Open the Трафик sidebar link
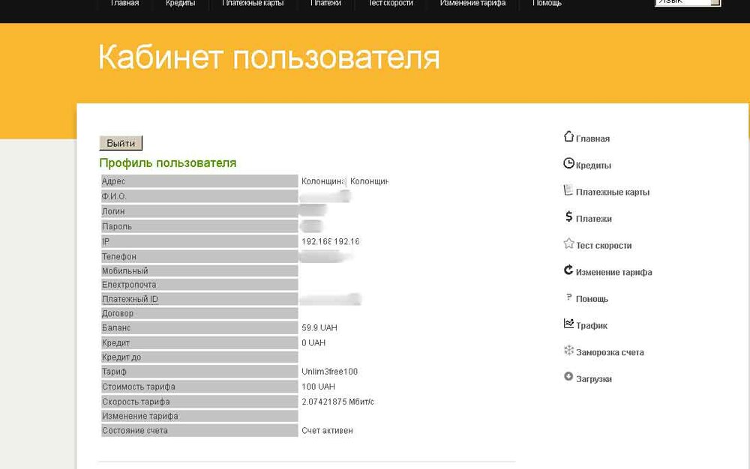The width and height of the screenshot is (750, 469). (x=592, y=326)
